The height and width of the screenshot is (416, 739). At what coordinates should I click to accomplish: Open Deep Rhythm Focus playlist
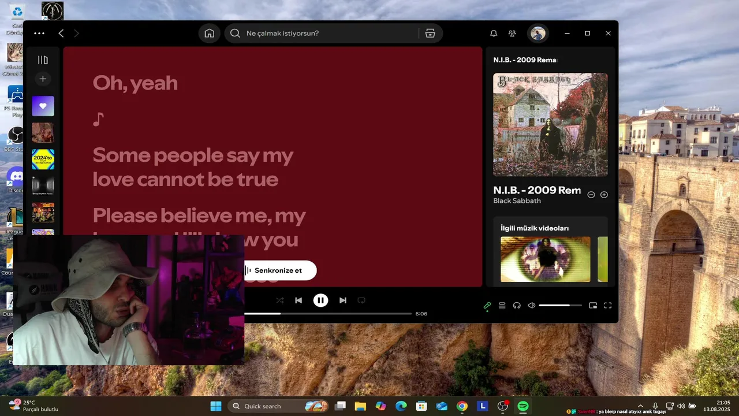click(43, 185)
